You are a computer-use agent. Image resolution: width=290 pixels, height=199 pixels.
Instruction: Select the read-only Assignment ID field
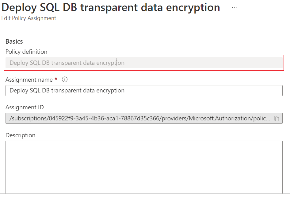tap(144, 118)
